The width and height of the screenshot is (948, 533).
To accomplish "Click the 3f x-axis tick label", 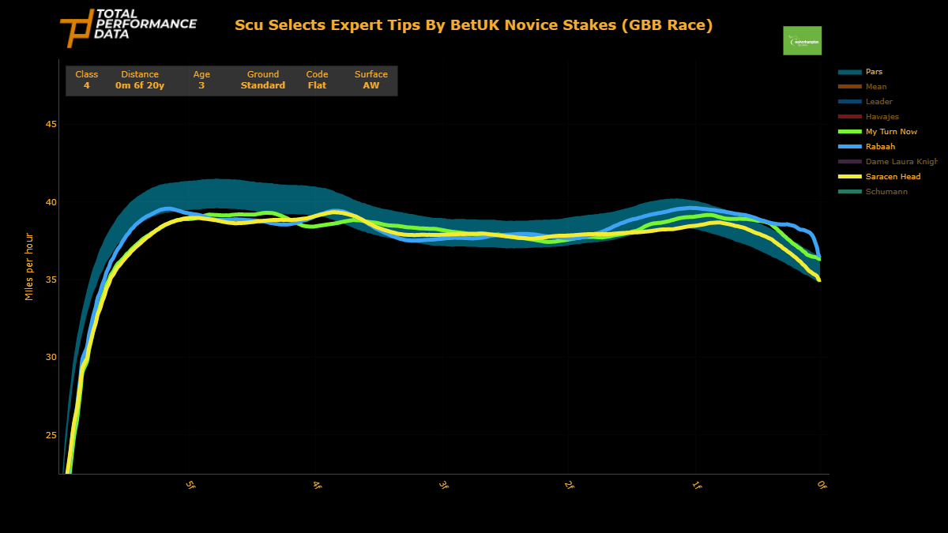I will [x=443, y=486].
